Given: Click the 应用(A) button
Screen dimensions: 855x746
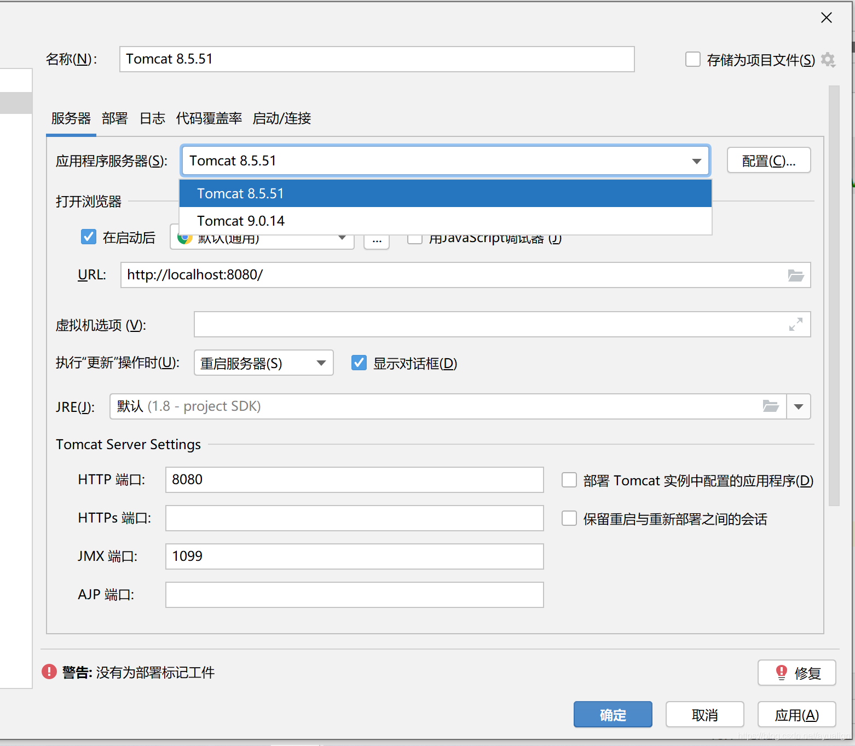Looking at the screenshot, I should coord(796,714).
